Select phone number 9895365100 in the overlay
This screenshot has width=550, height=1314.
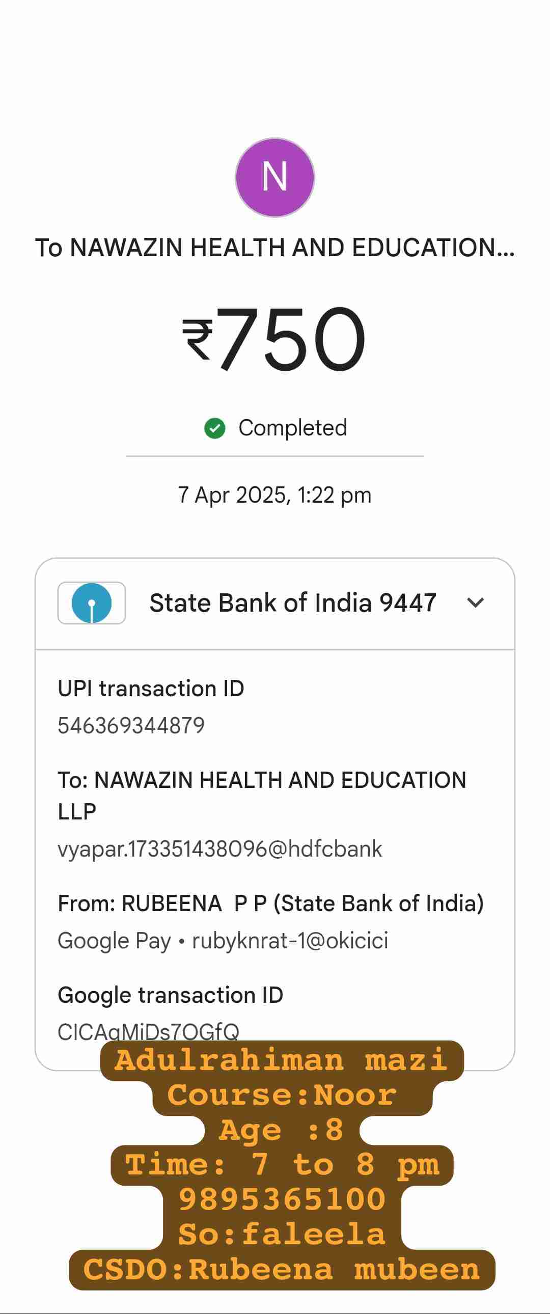[x=282, y=1199]
